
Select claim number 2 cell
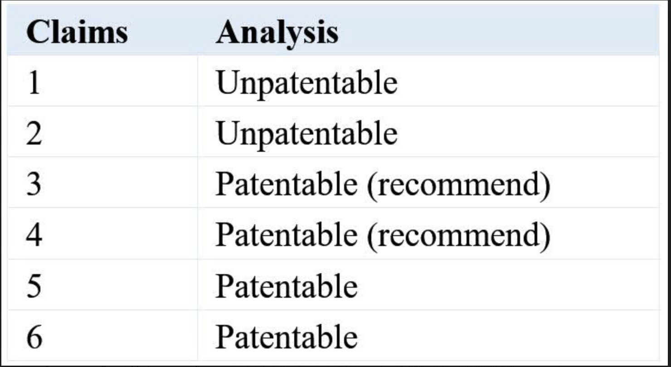[34, 134]
